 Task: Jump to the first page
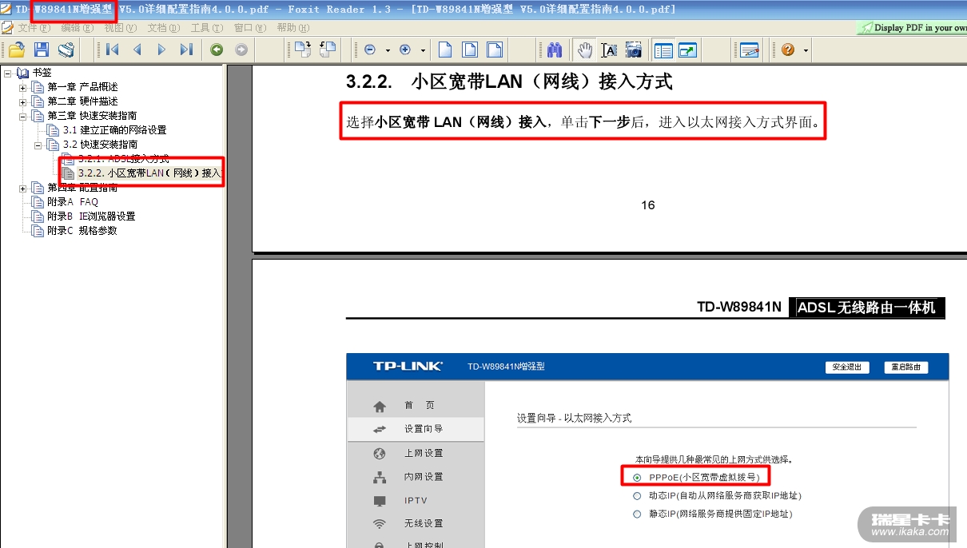pos(112,50)
